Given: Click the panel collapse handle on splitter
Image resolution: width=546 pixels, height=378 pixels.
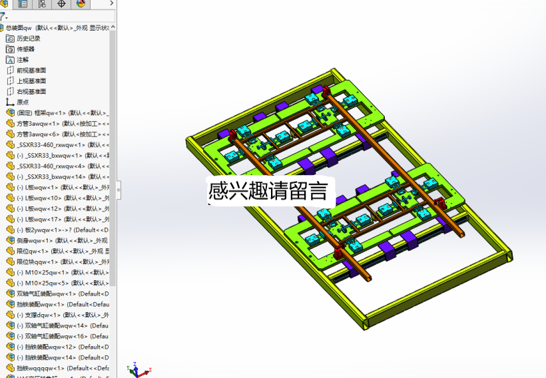Looking at the screenshot, I should [x=119, y=190].
